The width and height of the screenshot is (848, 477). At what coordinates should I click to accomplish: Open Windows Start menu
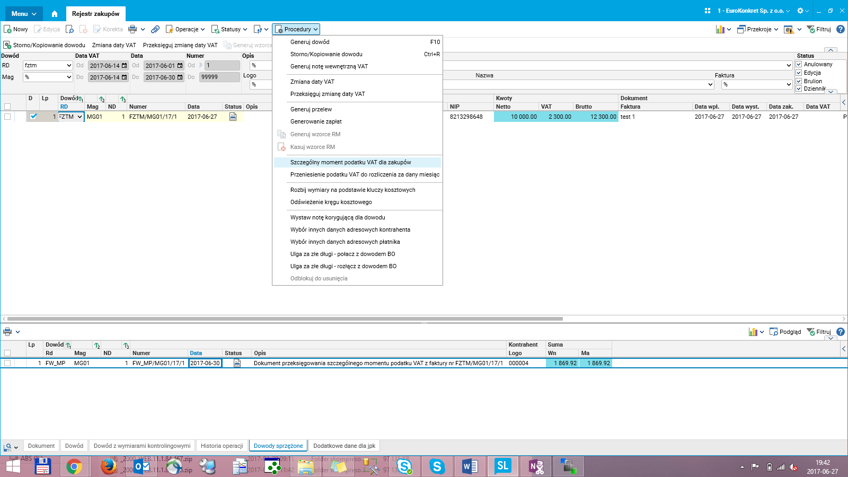(x=13, y=467)
